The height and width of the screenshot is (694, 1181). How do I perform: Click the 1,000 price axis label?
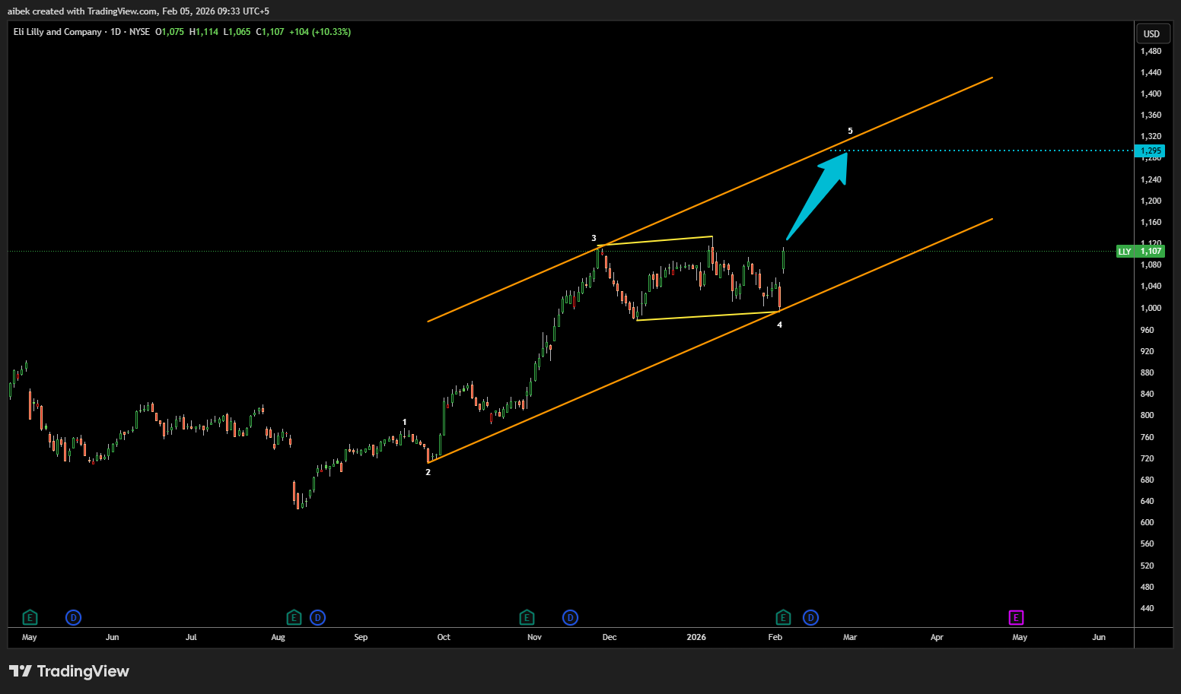tap(1151, 309)
